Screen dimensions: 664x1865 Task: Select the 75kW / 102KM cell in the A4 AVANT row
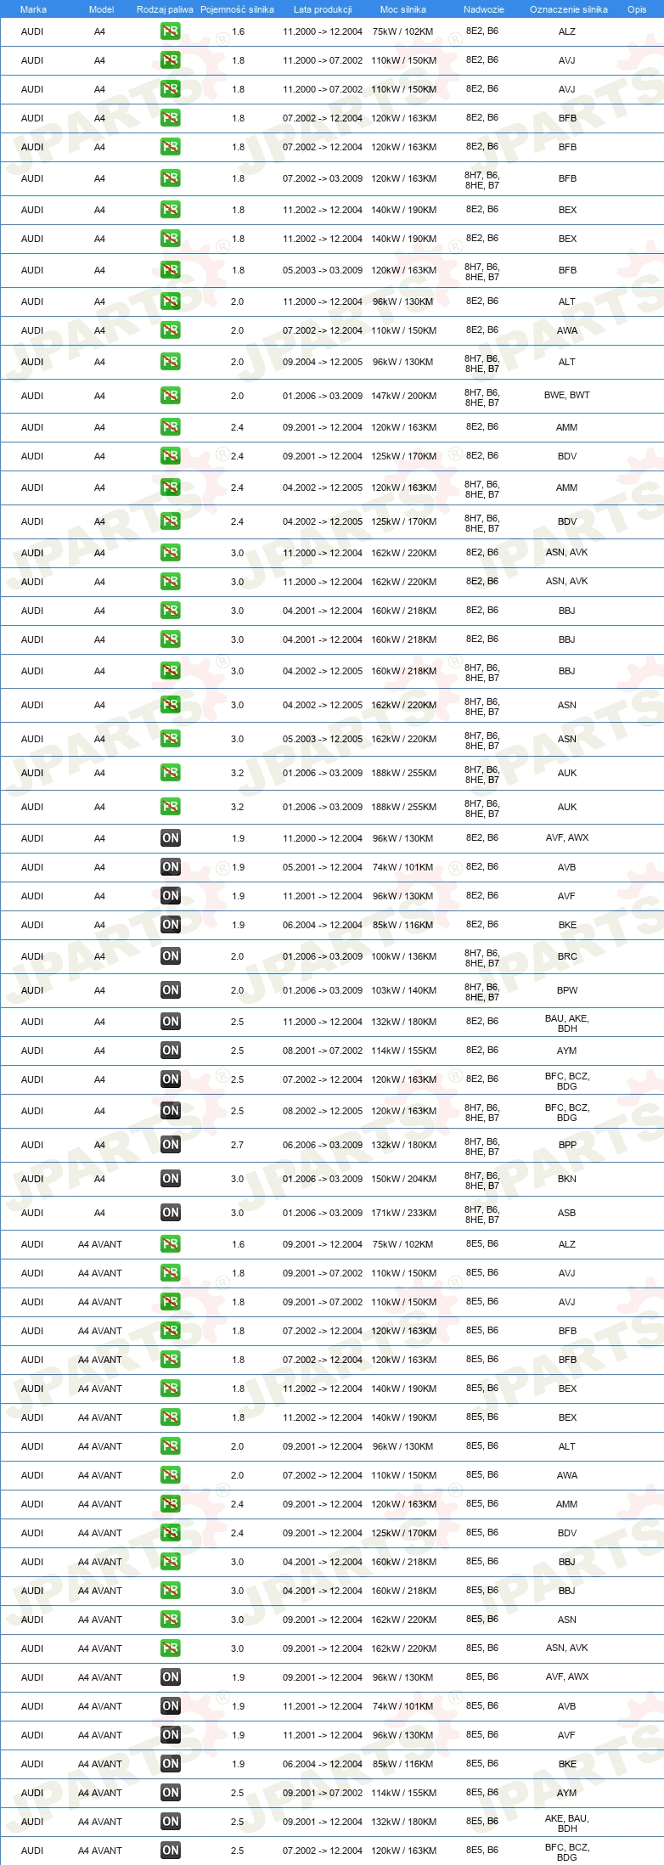pos(403,1244)
